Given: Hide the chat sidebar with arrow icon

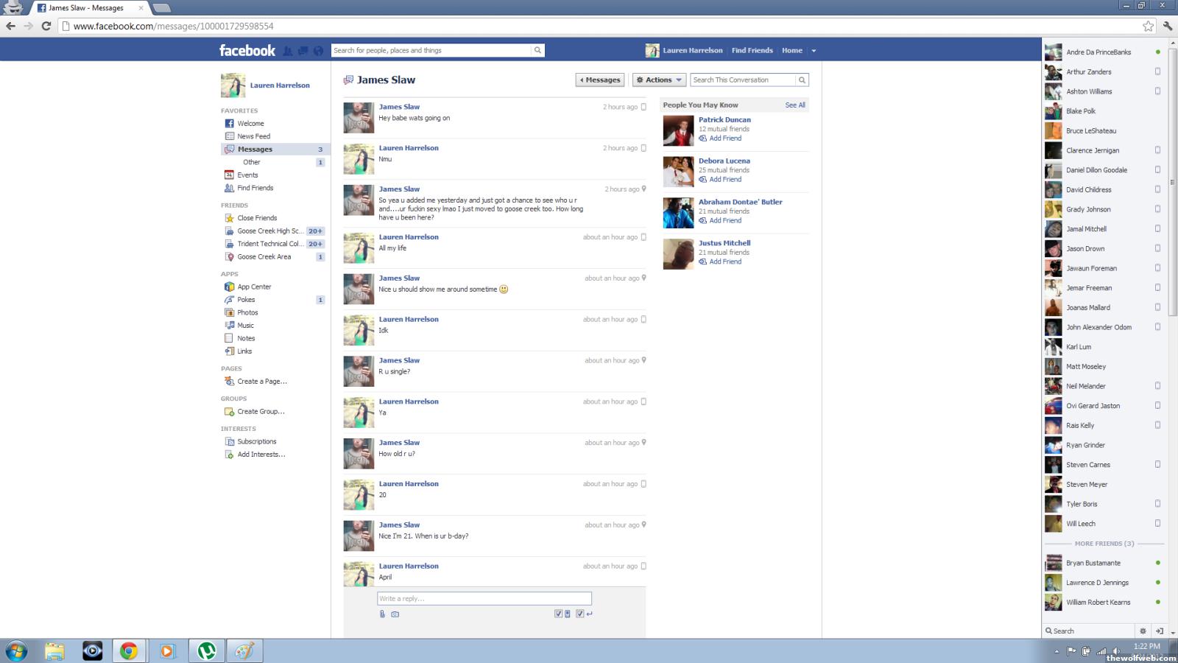Looking at the screenshot, I should [1160, 631].
